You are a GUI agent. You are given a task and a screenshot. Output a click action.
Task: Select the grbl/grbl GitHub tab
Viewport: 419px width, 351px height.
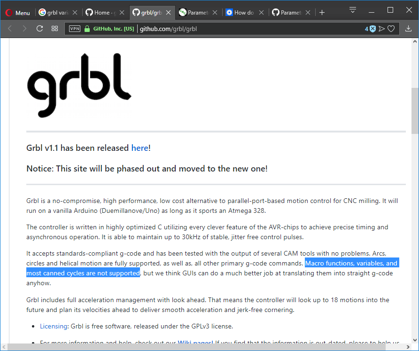point(148,13)
